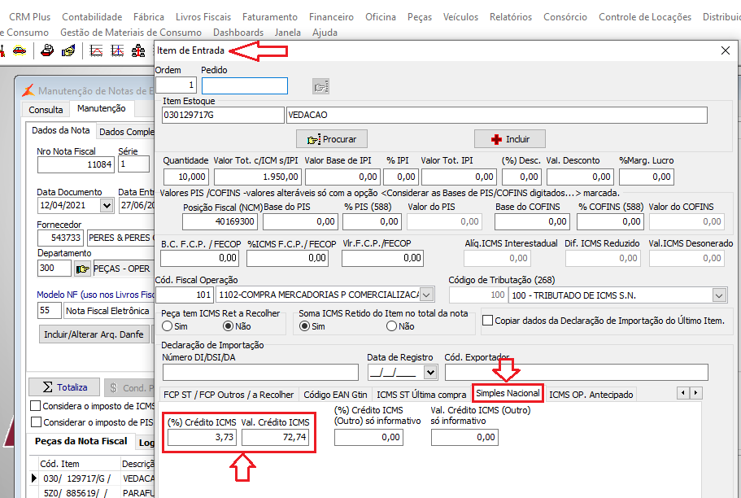Click the network hierarchy toolbar icon
Screen dimensions: 741x498
[137, 50]
